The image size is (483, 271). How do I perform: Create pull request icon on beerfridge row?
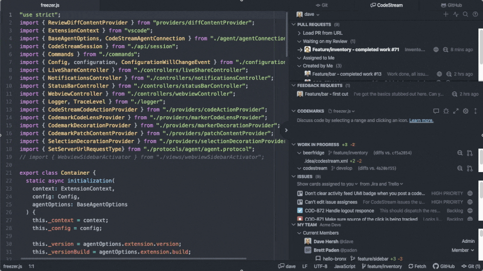tap(470, 153)
